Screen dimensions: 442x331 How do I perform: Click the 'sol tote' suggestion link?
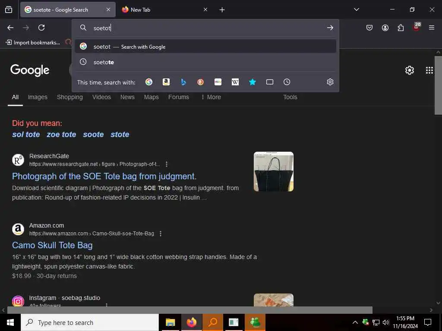26,134
